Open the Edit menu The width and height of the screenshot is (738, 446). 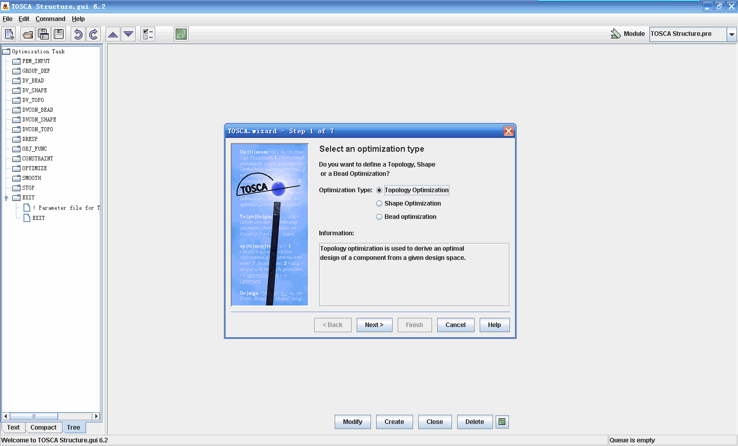point(24,19)
